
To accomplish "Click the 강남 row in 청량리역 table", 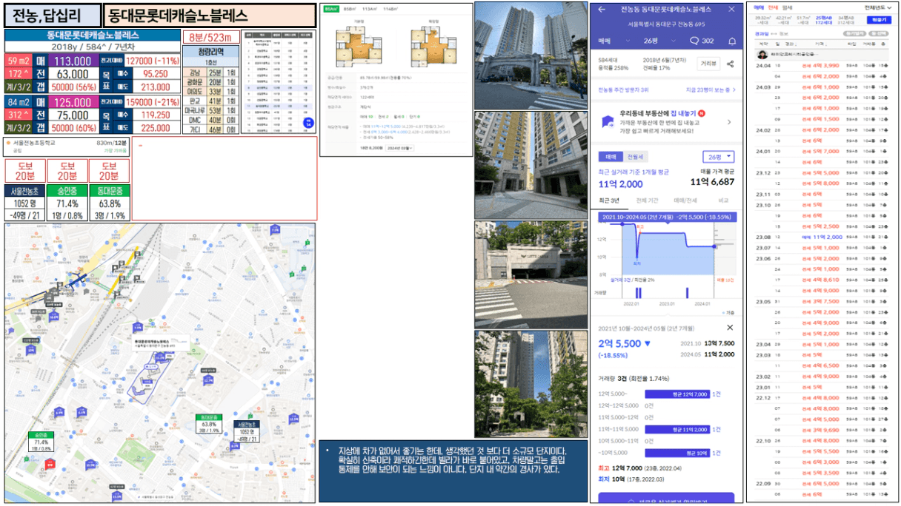I will click(211, 72).
